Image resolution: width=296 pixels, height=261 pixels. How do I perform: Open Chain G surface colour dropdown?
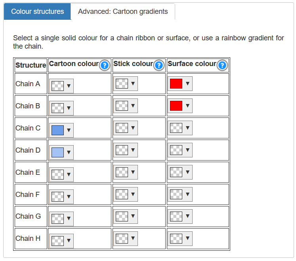180,216
